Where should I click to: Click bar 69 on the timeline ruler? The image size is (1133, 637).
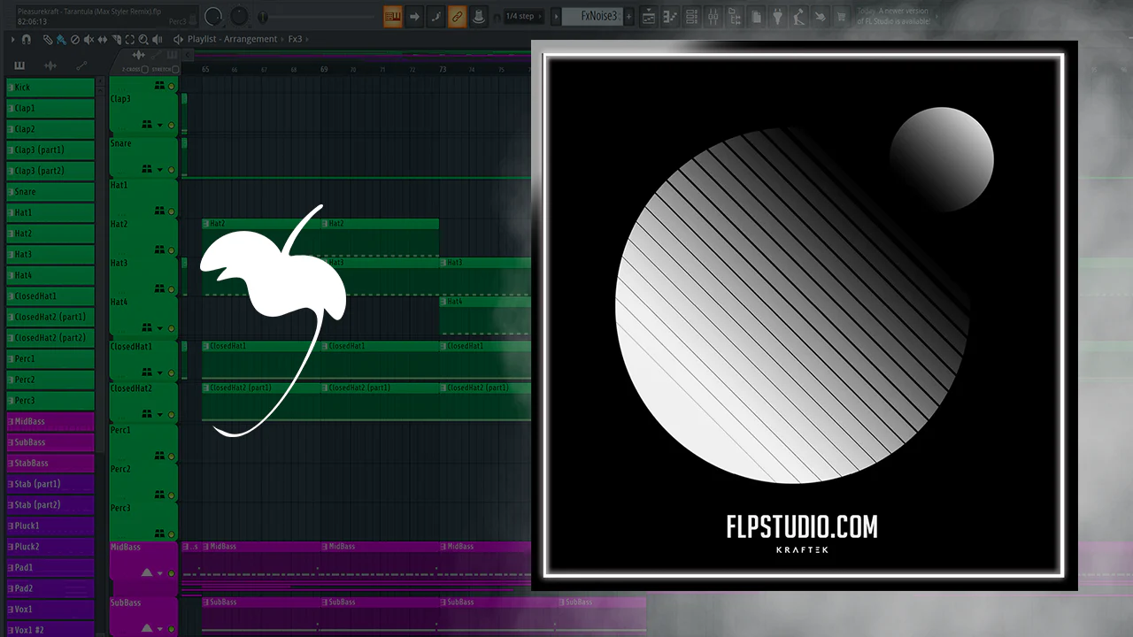324,69
